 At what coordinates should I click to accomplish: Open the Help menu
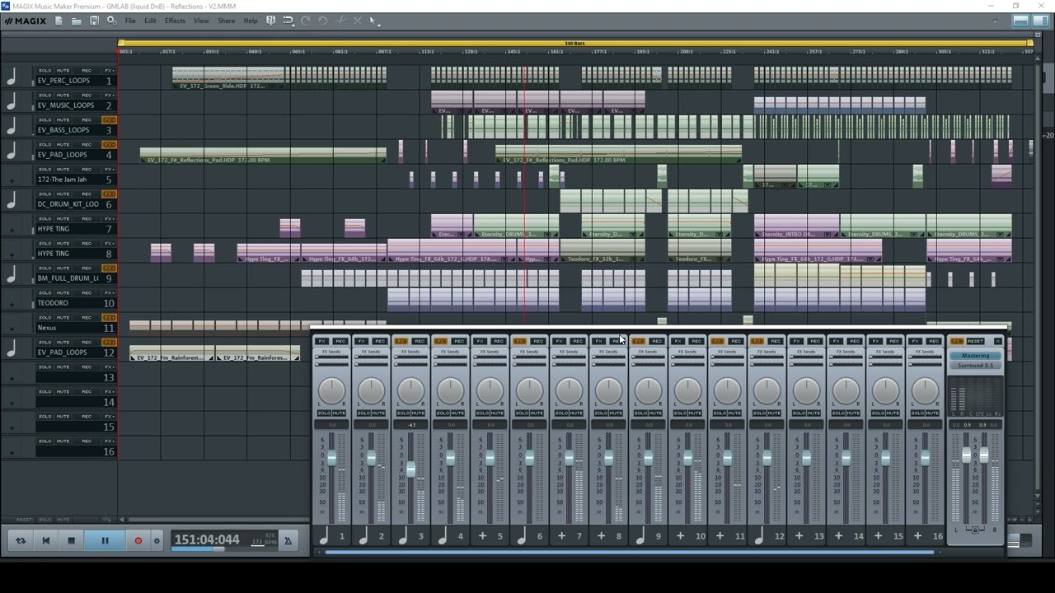(251, 21)
